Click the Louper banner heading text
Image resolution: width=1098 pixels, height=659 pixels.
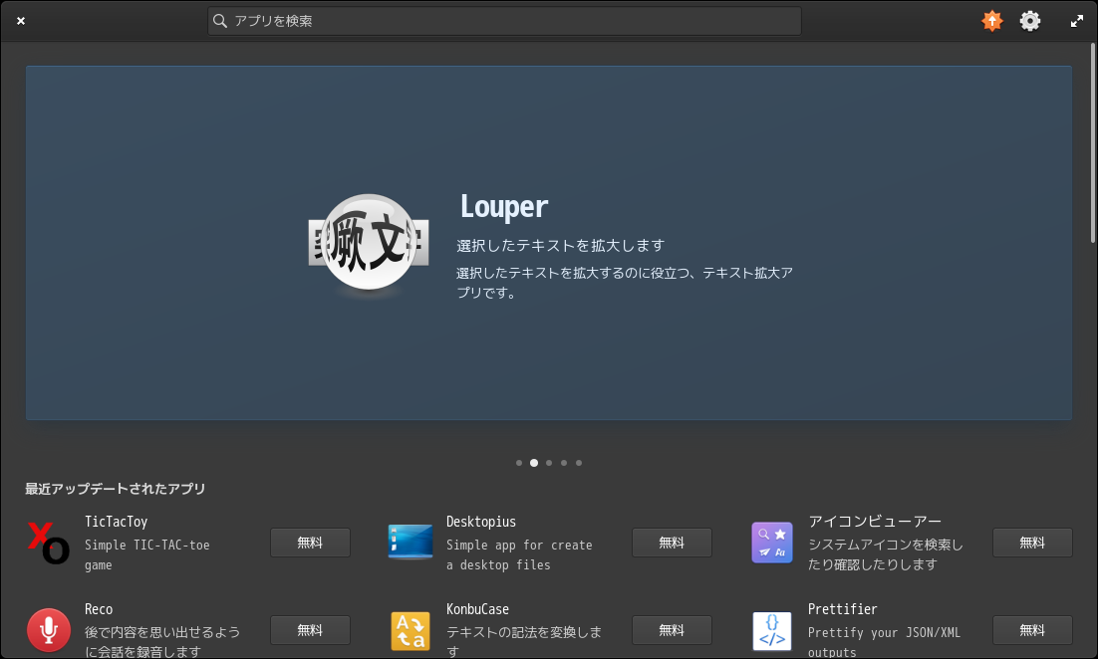pos(503,207)
